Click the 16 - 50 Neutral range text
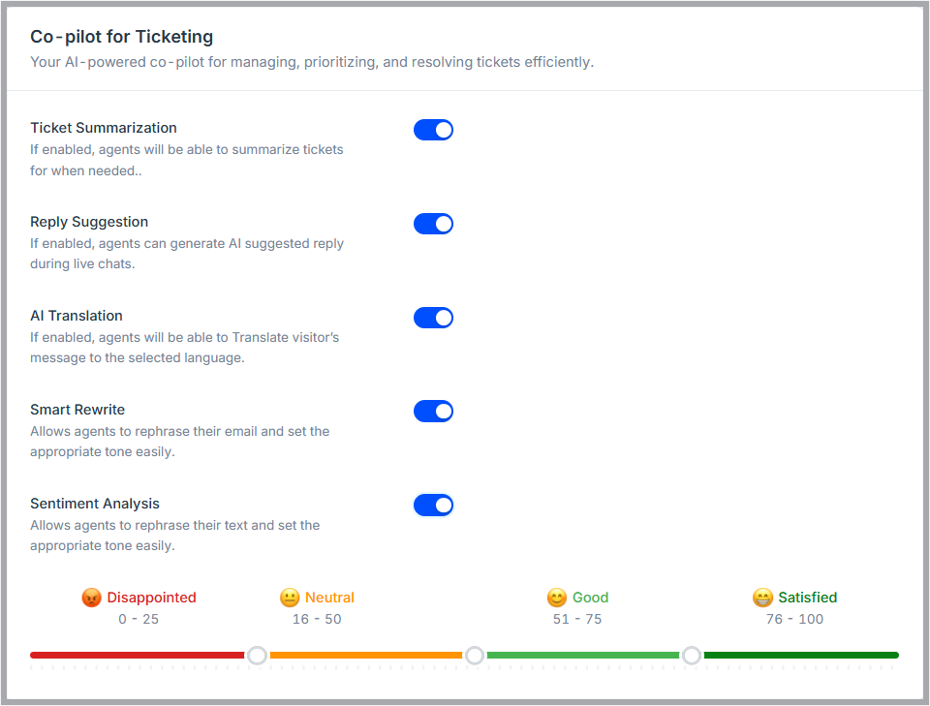 [x=317, y=619]
